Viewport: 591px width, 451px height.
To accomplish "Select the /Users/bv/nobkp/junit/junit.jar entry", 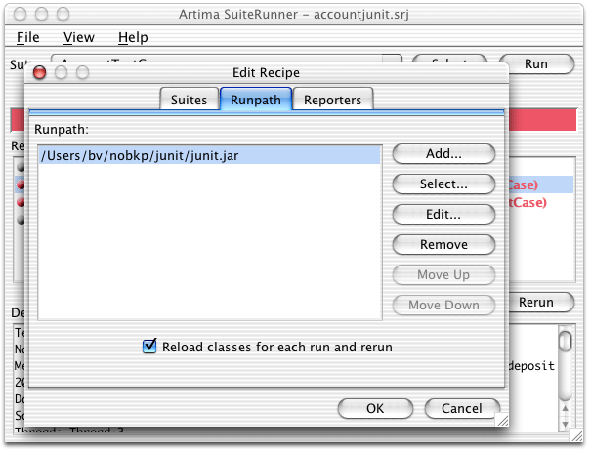I will (x=210, y=155).
